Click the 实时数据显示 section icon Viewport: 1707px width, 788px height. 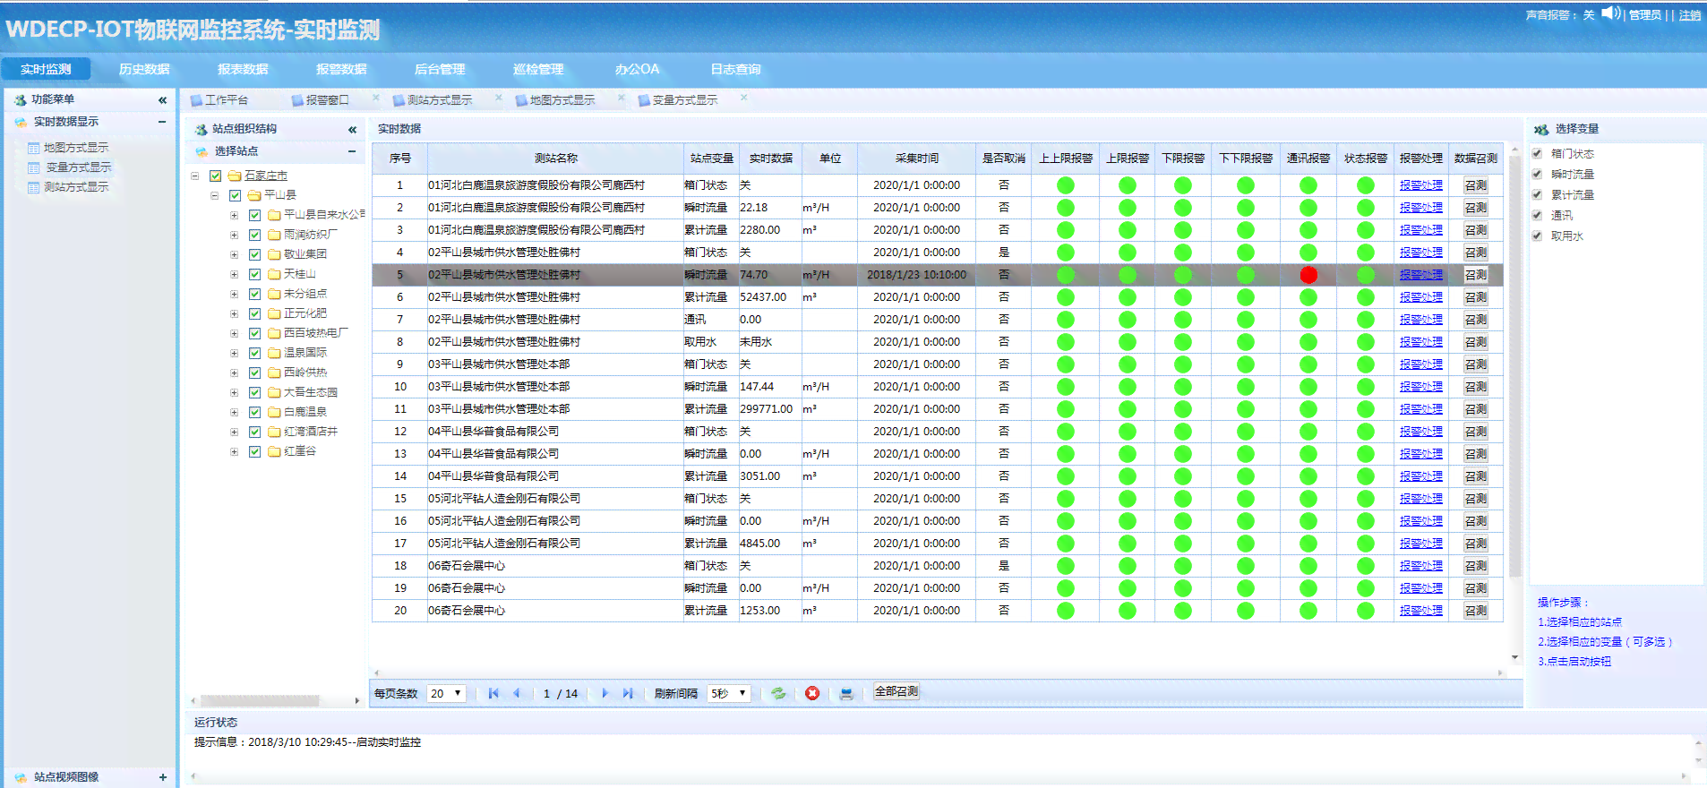21,122
